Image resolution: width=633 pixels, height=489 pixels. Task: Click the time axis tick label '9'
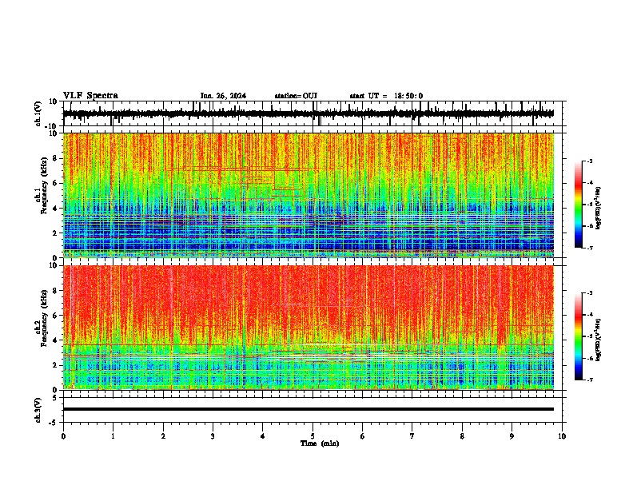click(x=512, y=436)
